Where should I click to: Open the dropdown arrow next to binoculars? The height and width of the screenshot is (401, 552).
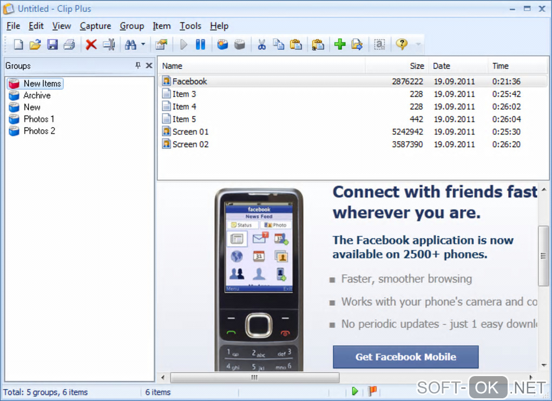(x=143, y=44)
